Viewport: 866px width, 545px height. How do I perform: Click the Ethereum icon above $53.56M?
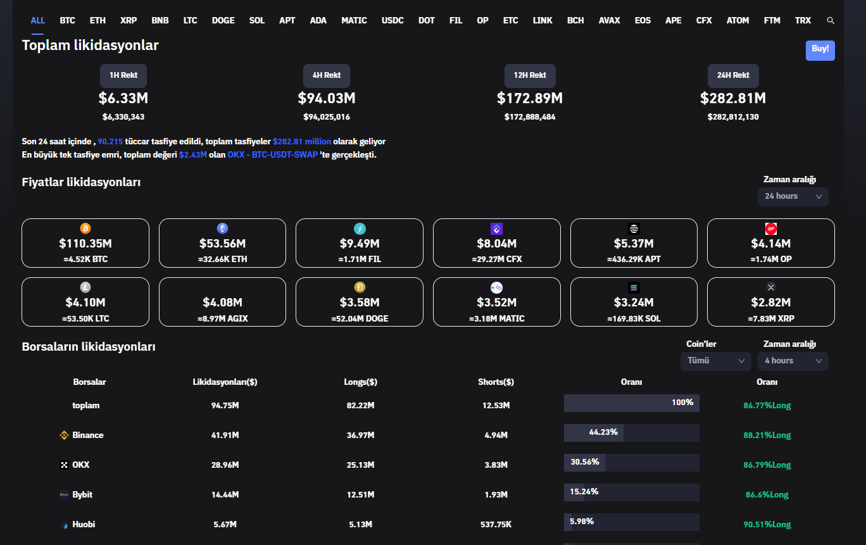pyautogui.click(x=222, y=229)
